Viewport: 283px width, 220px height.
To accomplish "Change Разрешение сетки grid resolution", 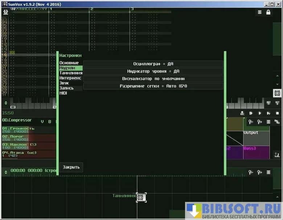I will coord(153,86).
